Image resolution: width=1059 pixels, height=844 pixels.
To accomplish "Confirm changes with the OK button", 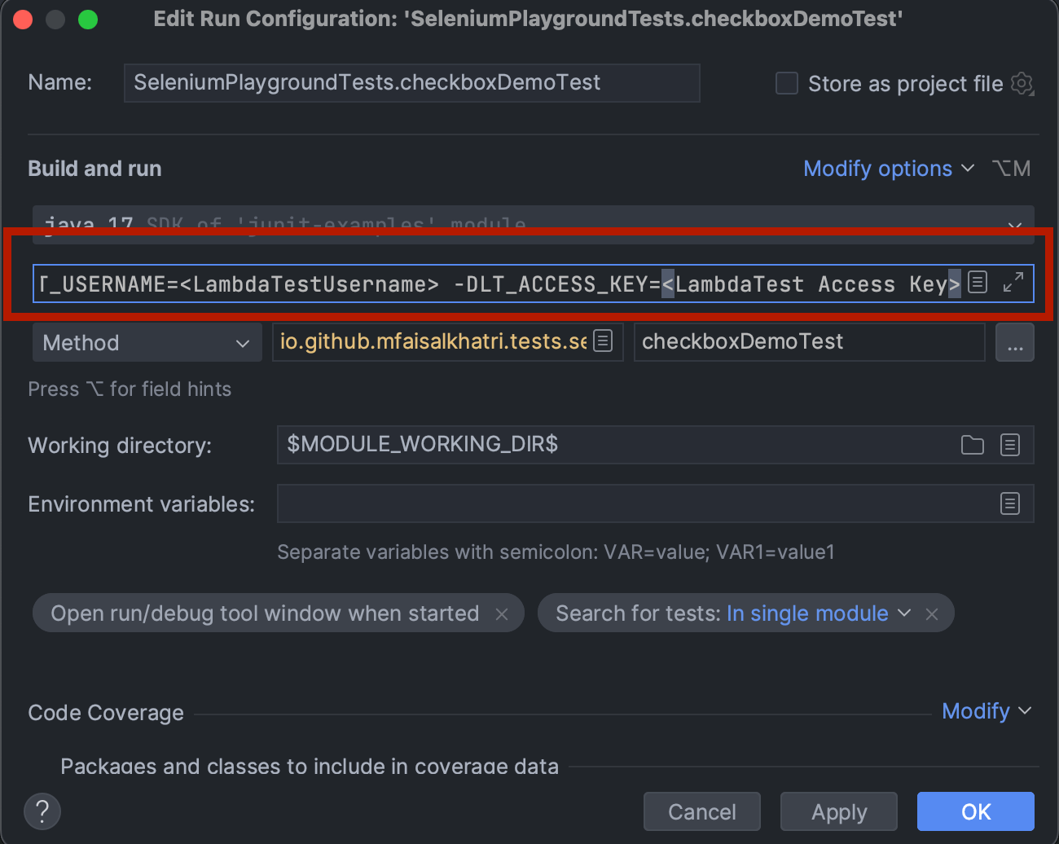I will coord(975,811).
